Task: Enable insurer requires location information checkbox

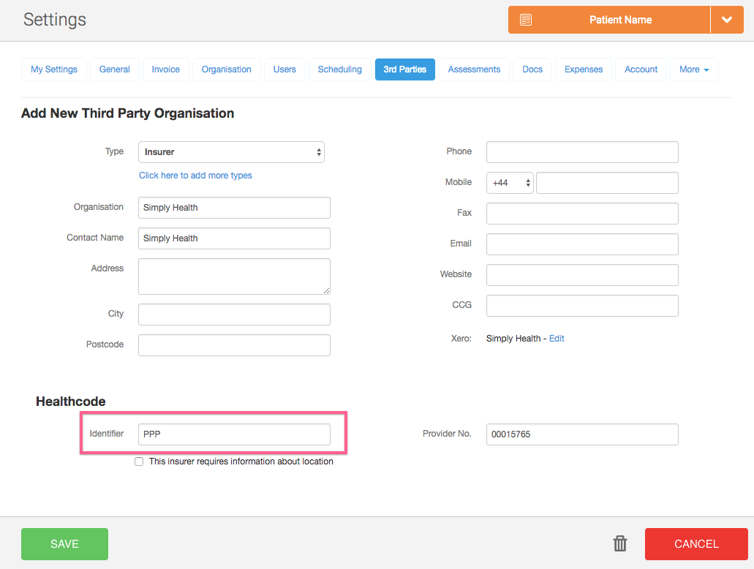Action: coord(139,461)
